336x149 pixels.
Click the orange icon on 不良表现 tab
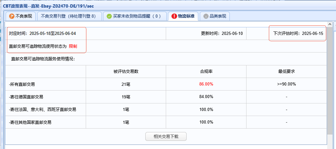click(x=12, y=16)
